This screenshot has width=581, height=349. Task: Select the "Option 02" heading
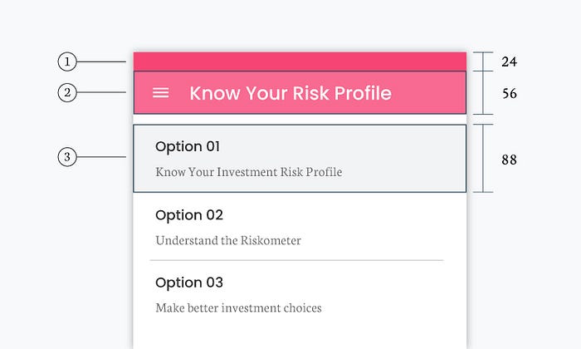pyautogui.click(x=189, y=214)
